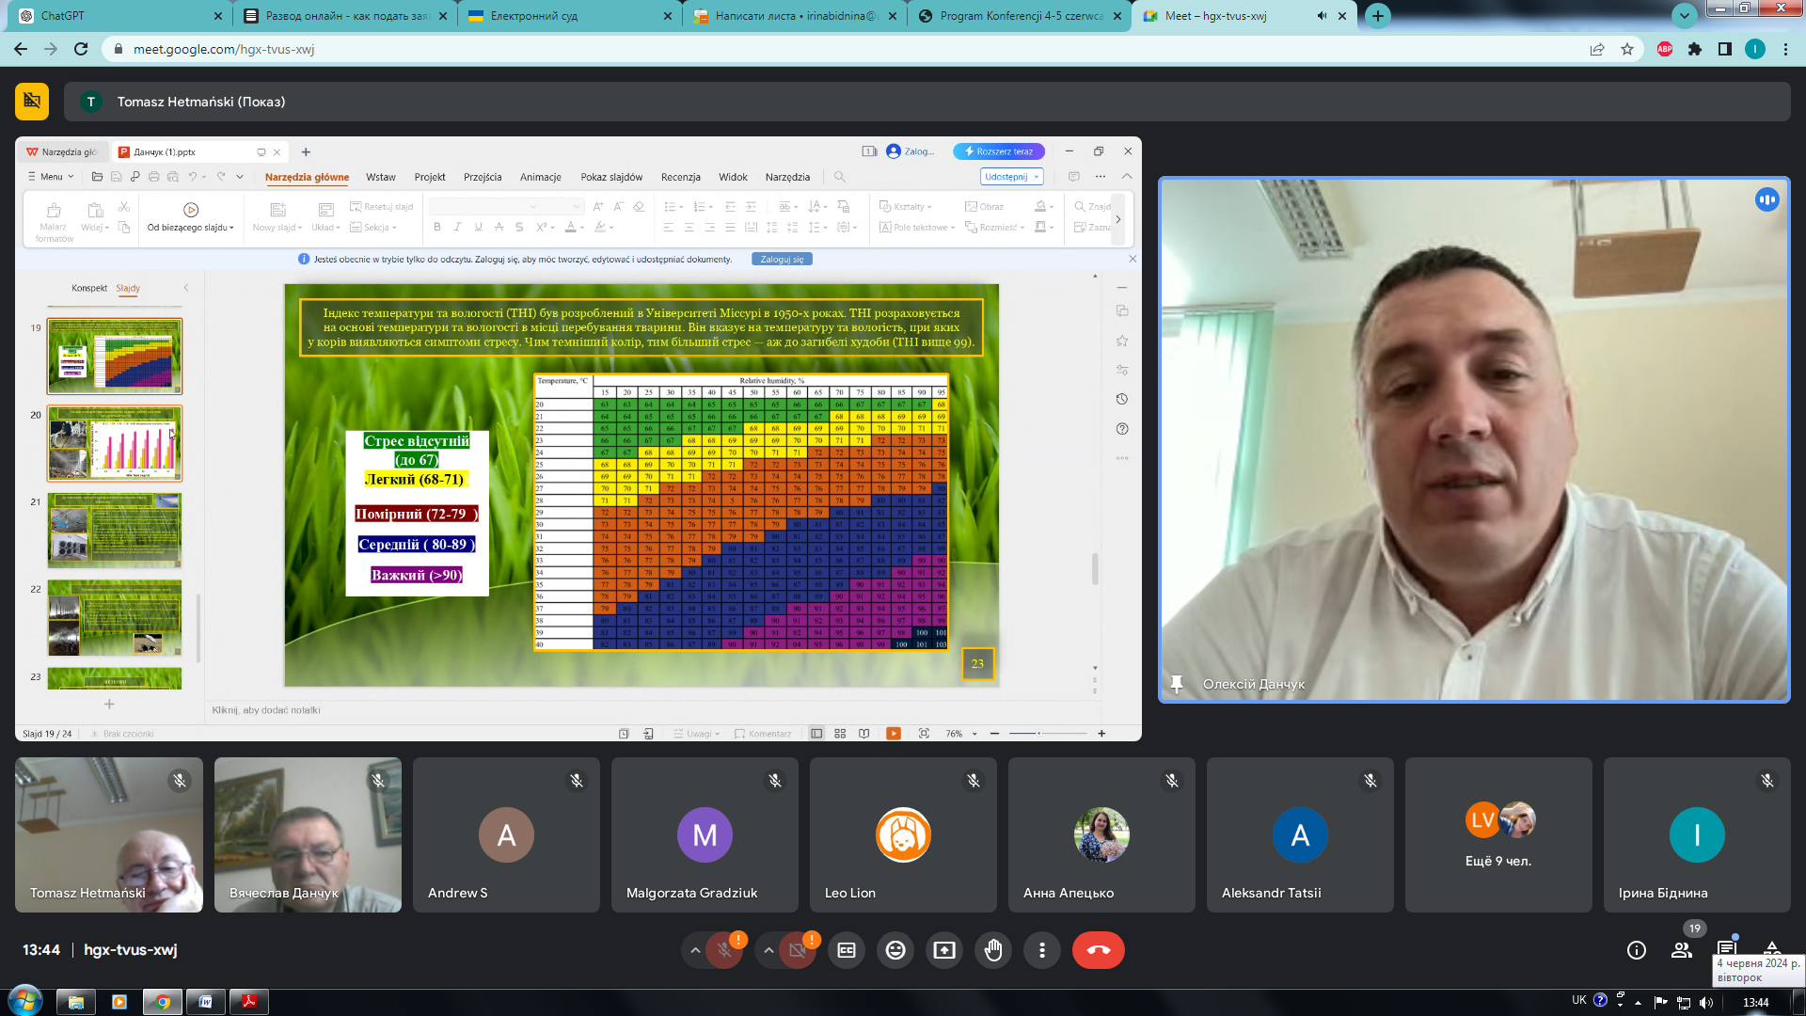Open the emoji reactions button
1806x1016 pixels.
coord(895,950)
